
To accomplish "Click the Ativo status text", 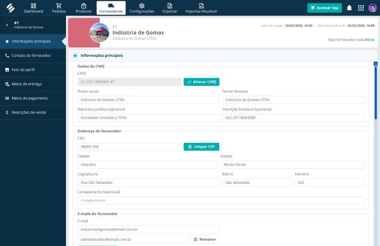I will pos(369,40).
